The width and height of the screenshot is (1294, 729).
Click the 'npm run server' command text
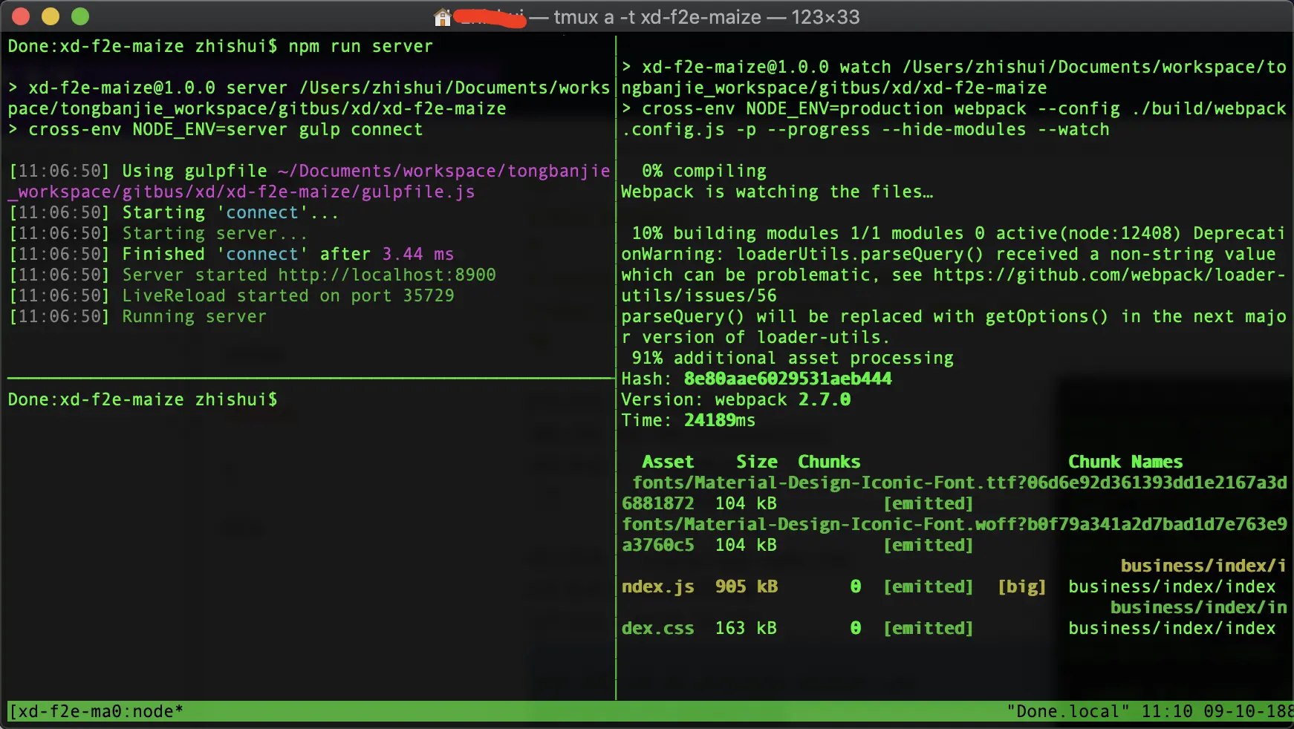click(x=360, y=47)
